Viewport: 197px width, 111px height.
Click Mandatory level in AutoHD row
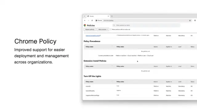181,86
